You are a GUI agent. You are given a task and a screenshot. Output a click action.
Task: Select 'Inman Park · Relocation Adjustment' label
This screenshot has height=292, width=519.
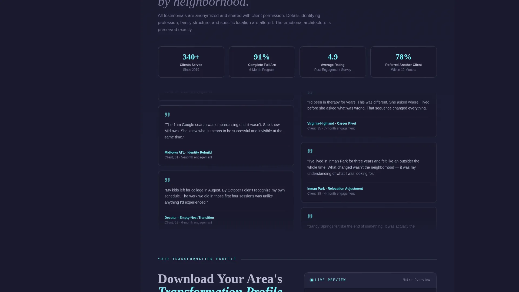(335, 189)
